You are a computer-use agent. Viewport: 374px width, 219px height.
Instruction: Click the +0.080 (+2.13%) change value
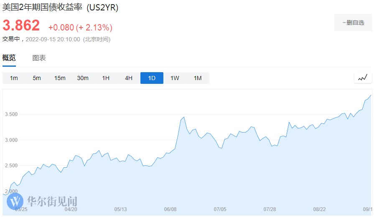tap(80, 28)
